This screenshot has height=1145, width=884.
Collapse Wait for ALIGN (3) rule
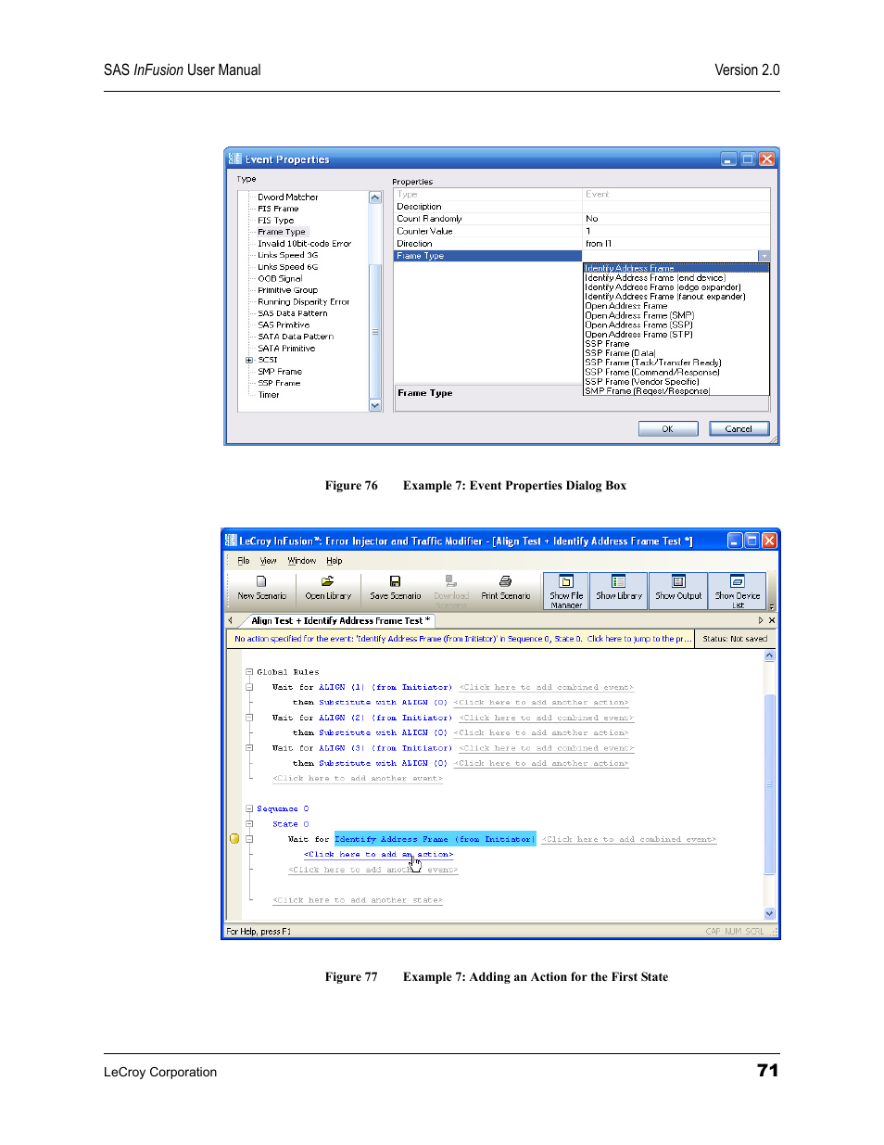[x=249, y=747]
